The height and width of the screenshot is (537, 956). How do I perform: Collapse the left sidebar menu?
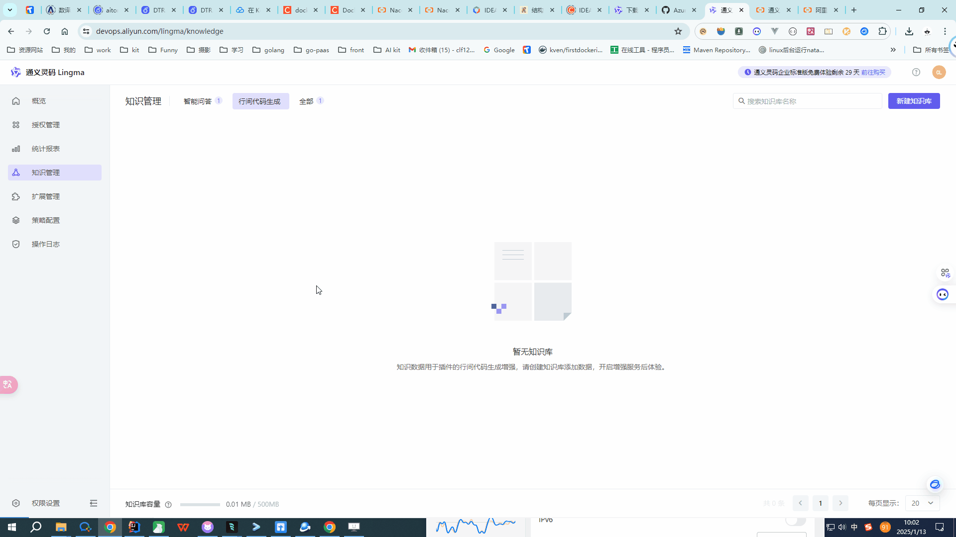click(x=93, y=503)
